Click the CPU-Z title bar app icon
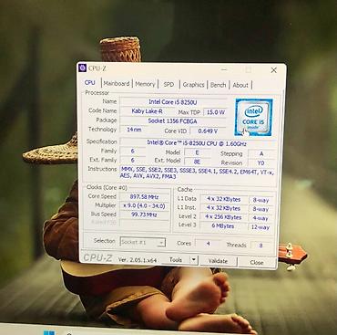 click(x=82, y=68)
